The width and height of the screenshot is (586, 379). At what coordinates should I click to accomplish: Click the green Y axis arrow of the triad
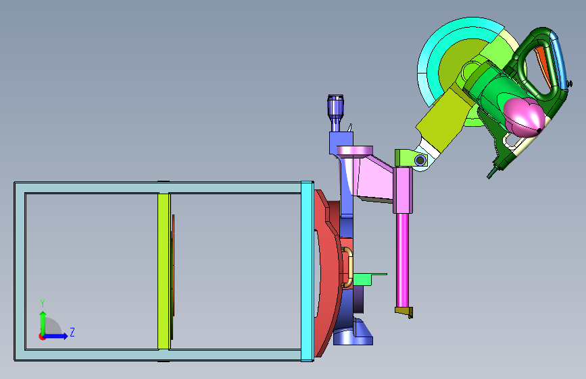(x=43, y=322)
